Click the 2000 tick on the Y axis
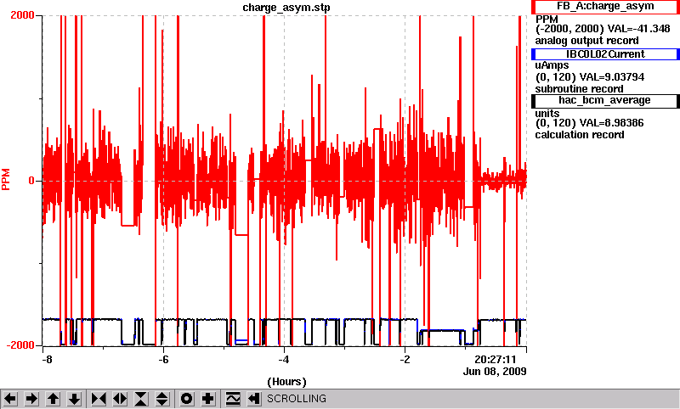 22,15
